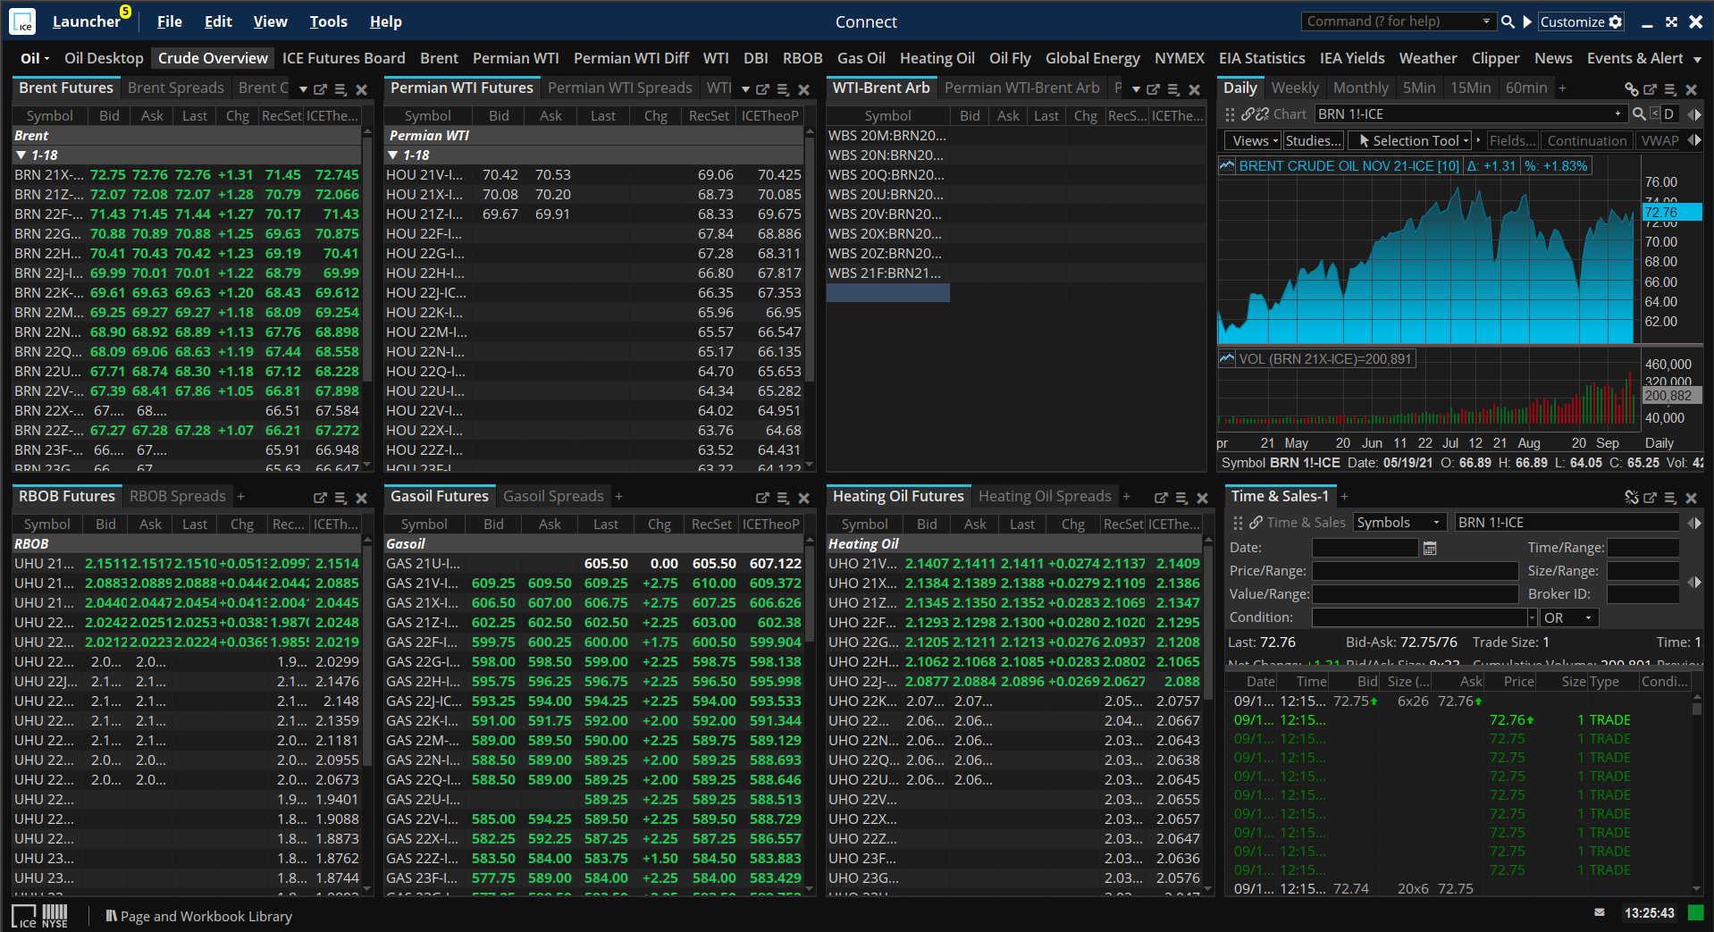Click the Launcher button
The width and height of the screenshot is (1714, 932).
87,21
